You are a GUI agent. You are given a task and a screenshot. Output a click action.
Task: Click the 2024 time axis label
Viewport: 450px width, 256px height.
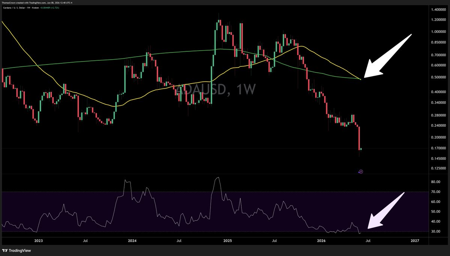(132, 241)
